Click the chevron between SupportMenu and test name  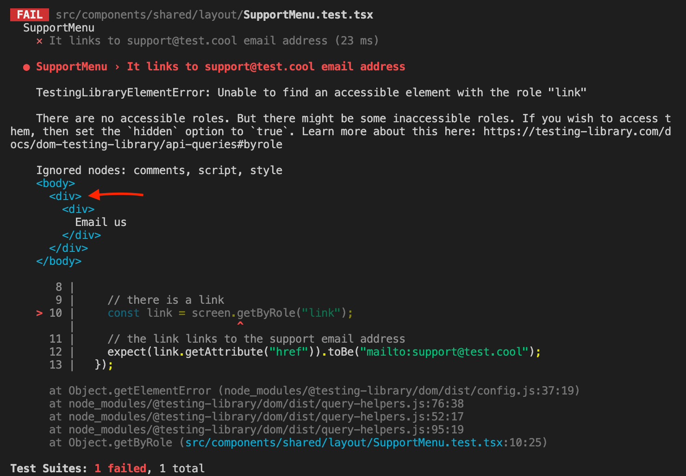(117, 67)
